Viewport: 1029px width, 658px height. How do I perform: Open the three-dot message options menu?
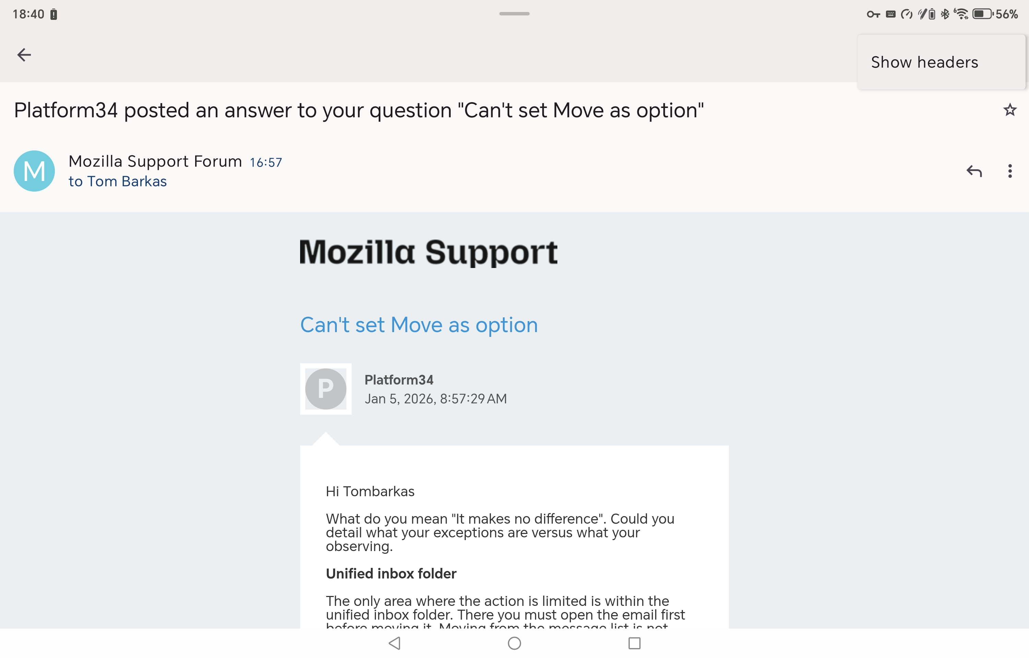pyautogui.click(x=1010, y=171)
